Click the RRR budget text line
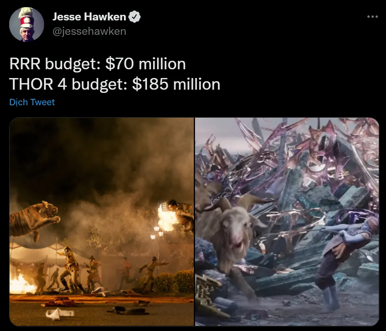This screenshot has width=386, height=331. (x=97, y=64)
